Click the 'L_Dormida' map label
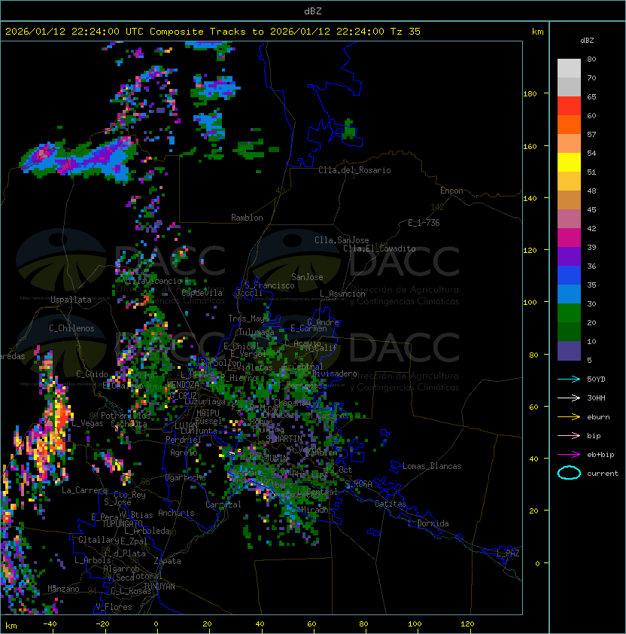This screenshot has width=626, height=634. (428, 523)
